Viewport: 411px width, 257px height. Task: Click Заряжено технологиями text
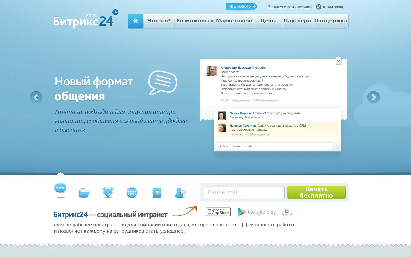click(x=290, y=7)
